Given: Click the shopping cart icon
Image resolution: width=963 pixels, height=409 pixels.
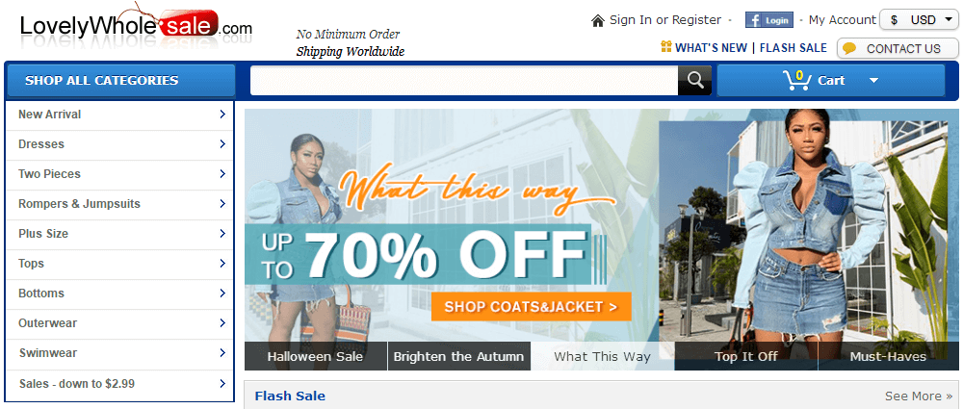Looking at the screenshot, I should [x=796, y=81].
